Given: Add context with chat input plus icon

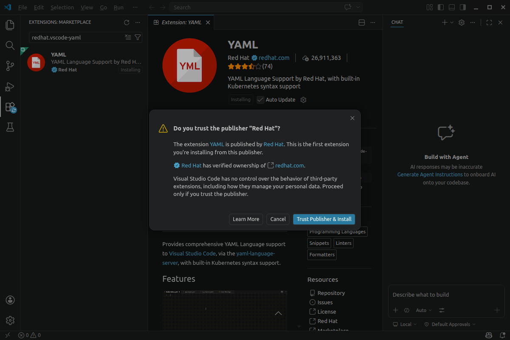Looking at the screenshot, I should coord(395,310).
